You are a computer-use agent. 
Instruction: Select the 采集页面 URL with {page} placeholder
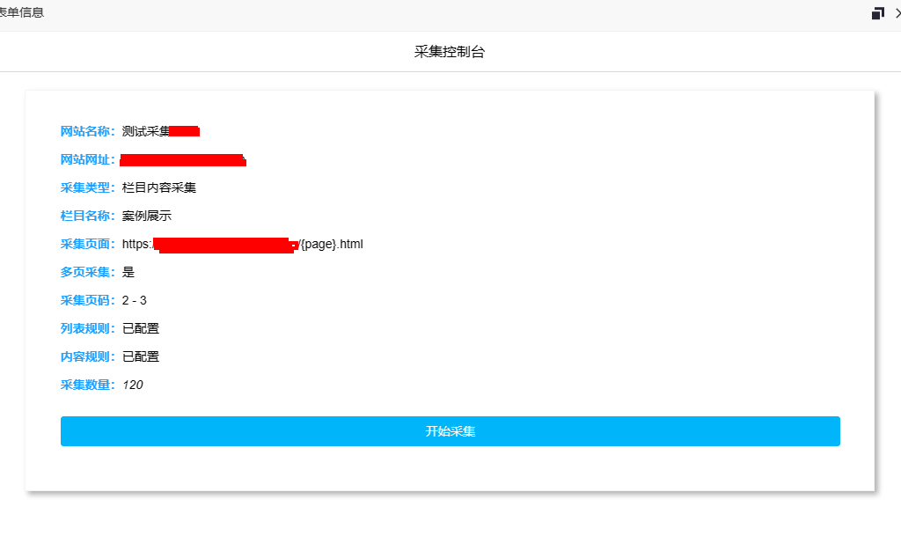pos(242,244)
